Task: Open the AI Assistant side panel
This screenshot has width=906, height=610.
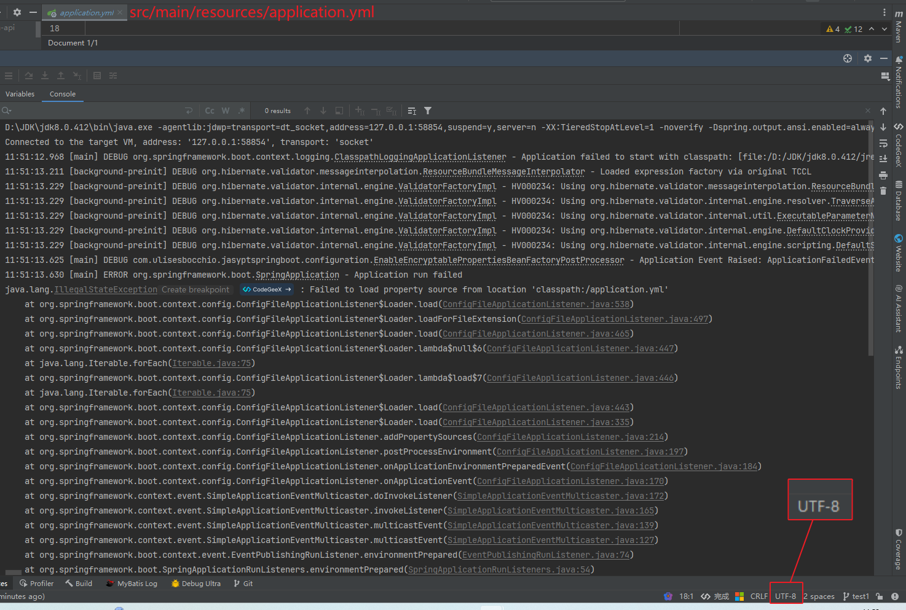Action: (x=899, y=308)
